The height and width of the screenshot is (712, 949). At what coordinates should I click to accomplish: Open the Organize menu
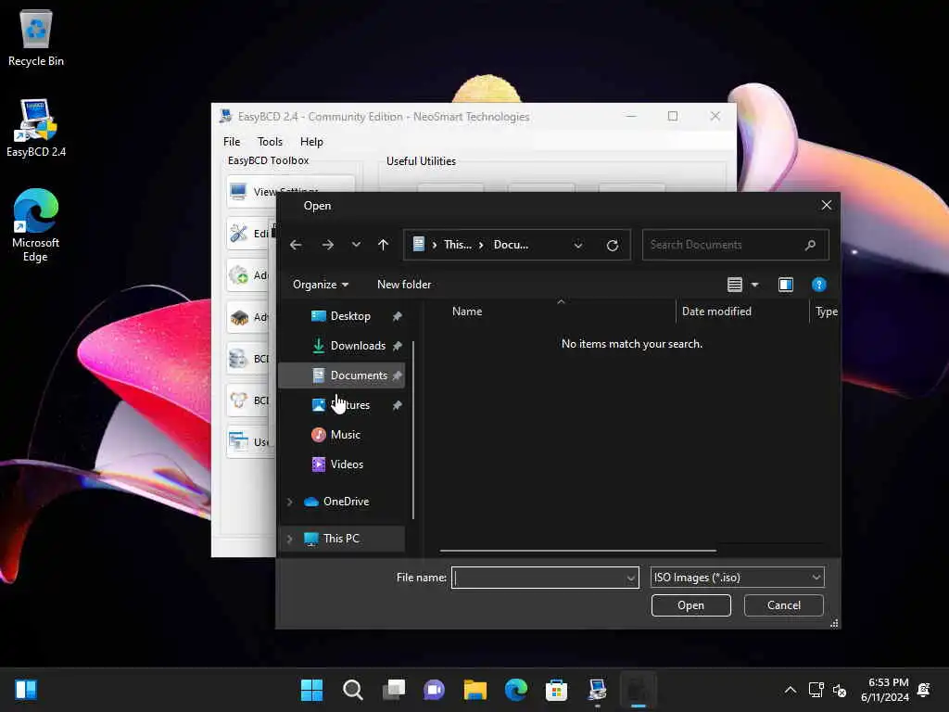click(320, 285)
